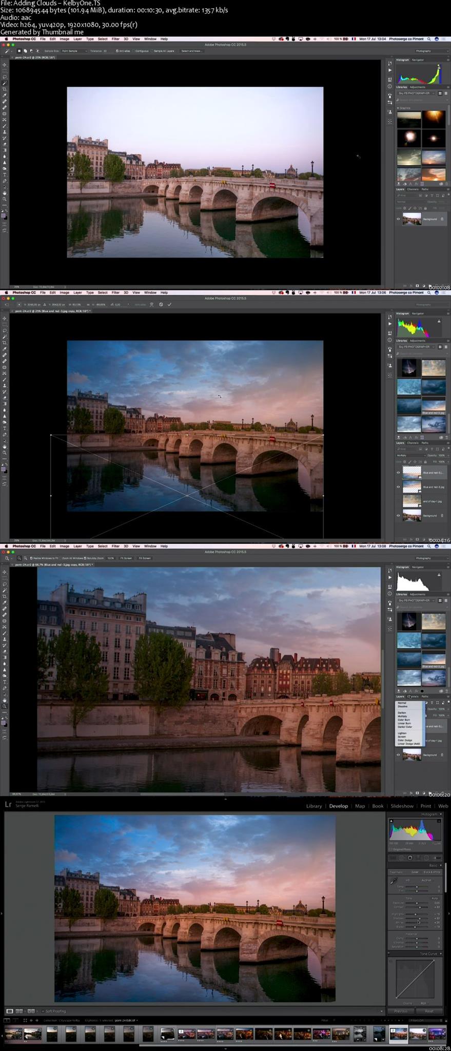The image size is (451, 1051).
Task: Pick the Crop tool in the 00:02:08 frame
Action: pos(5,89)
